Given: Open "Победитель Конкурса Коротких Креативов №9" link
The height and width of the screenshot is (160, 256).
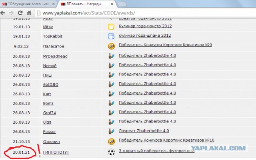Looking at the screenshot, I should [x=165, y=45].
